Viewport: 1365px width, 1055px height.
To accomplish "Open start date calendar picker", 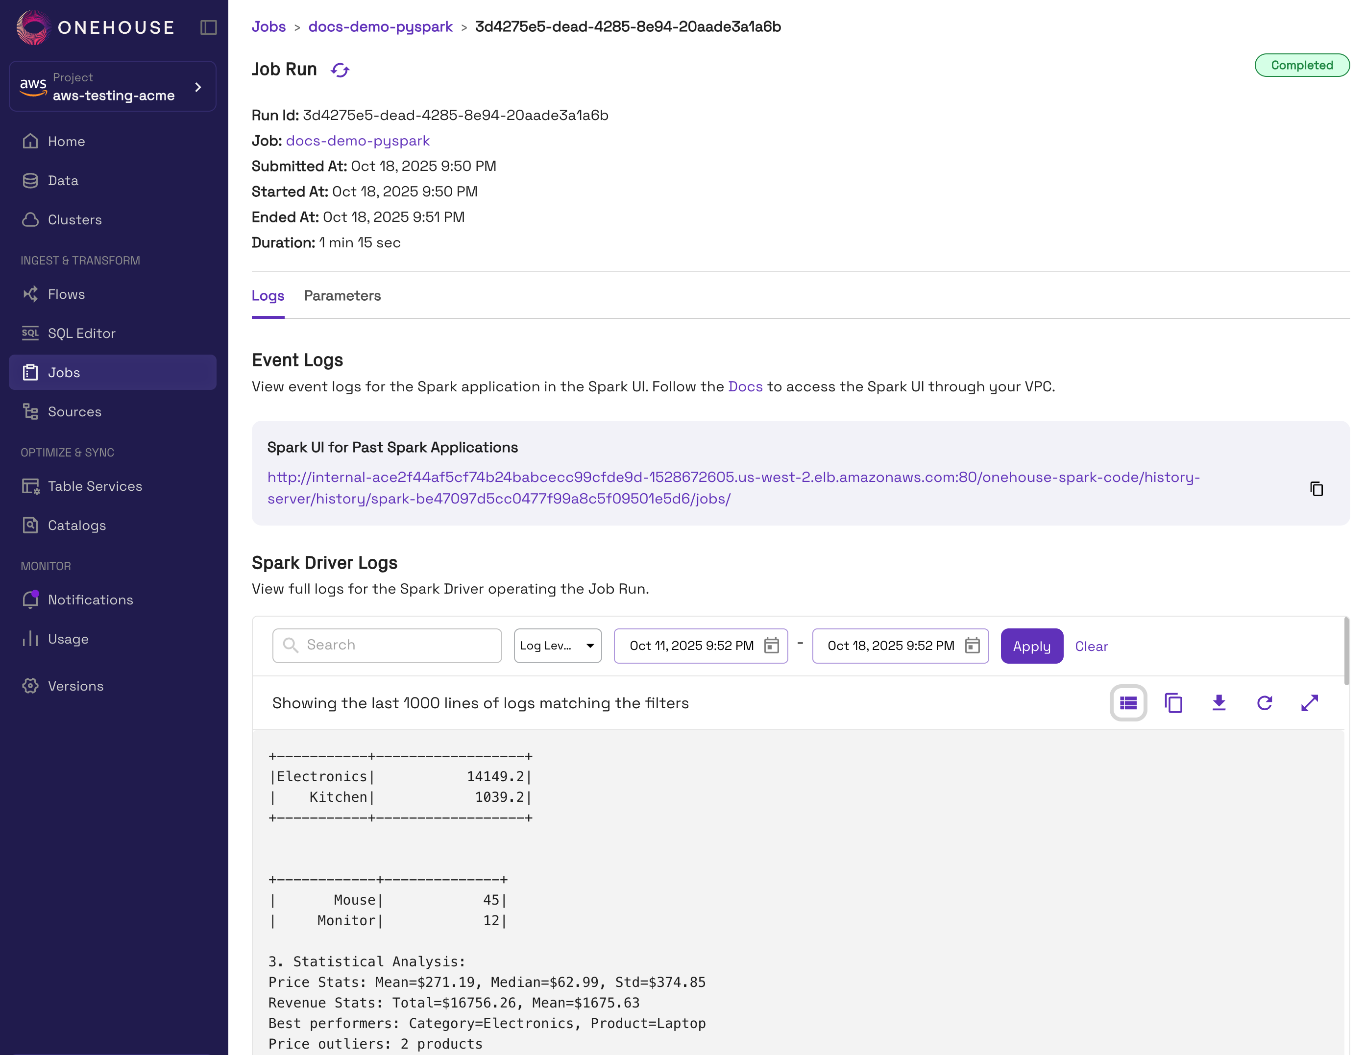I will pos(772,645).
